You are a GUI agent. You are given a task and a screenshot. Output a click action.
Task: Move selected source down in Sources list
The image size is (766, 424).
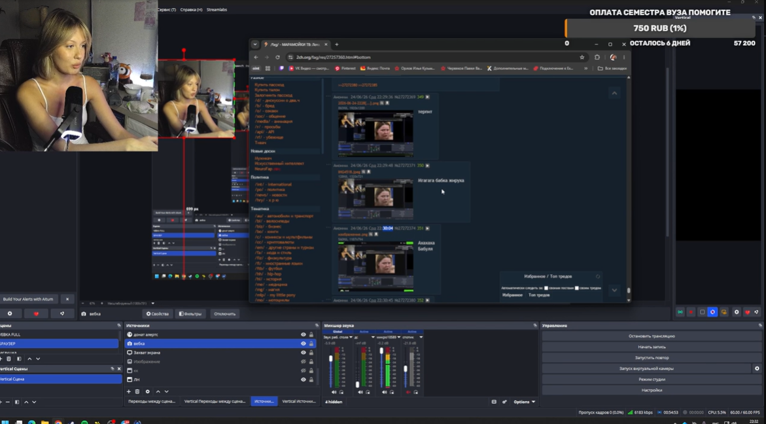[167, 391]
